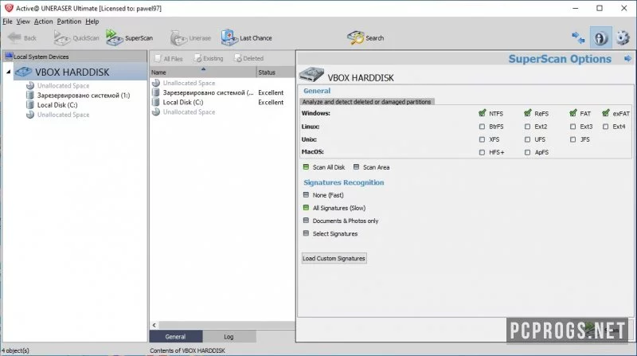The height and width of the screenshot is (356, 637).
Task: Open the File menu
Action: 7,22
